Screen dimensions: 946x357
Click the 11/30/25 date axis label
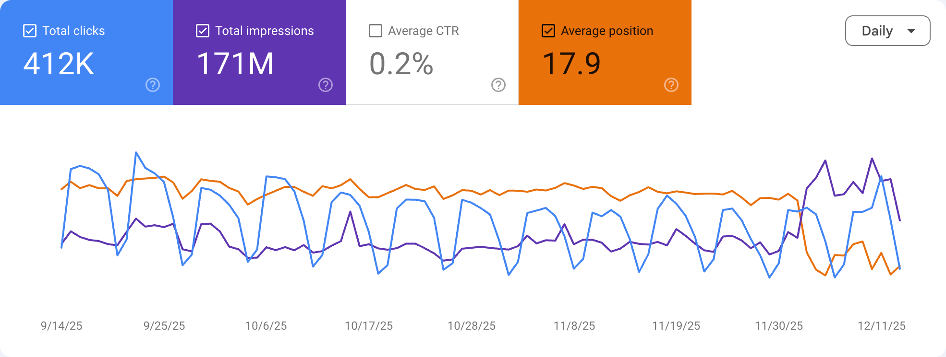[779, 326]
